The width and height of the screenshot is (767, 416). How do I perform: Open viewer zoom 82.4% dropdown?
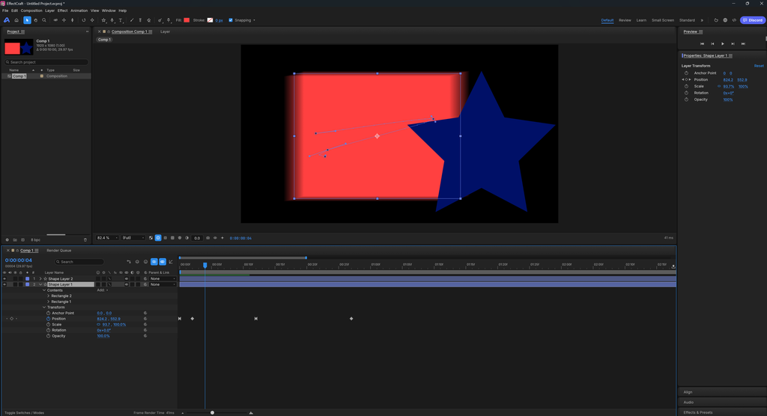107,238
